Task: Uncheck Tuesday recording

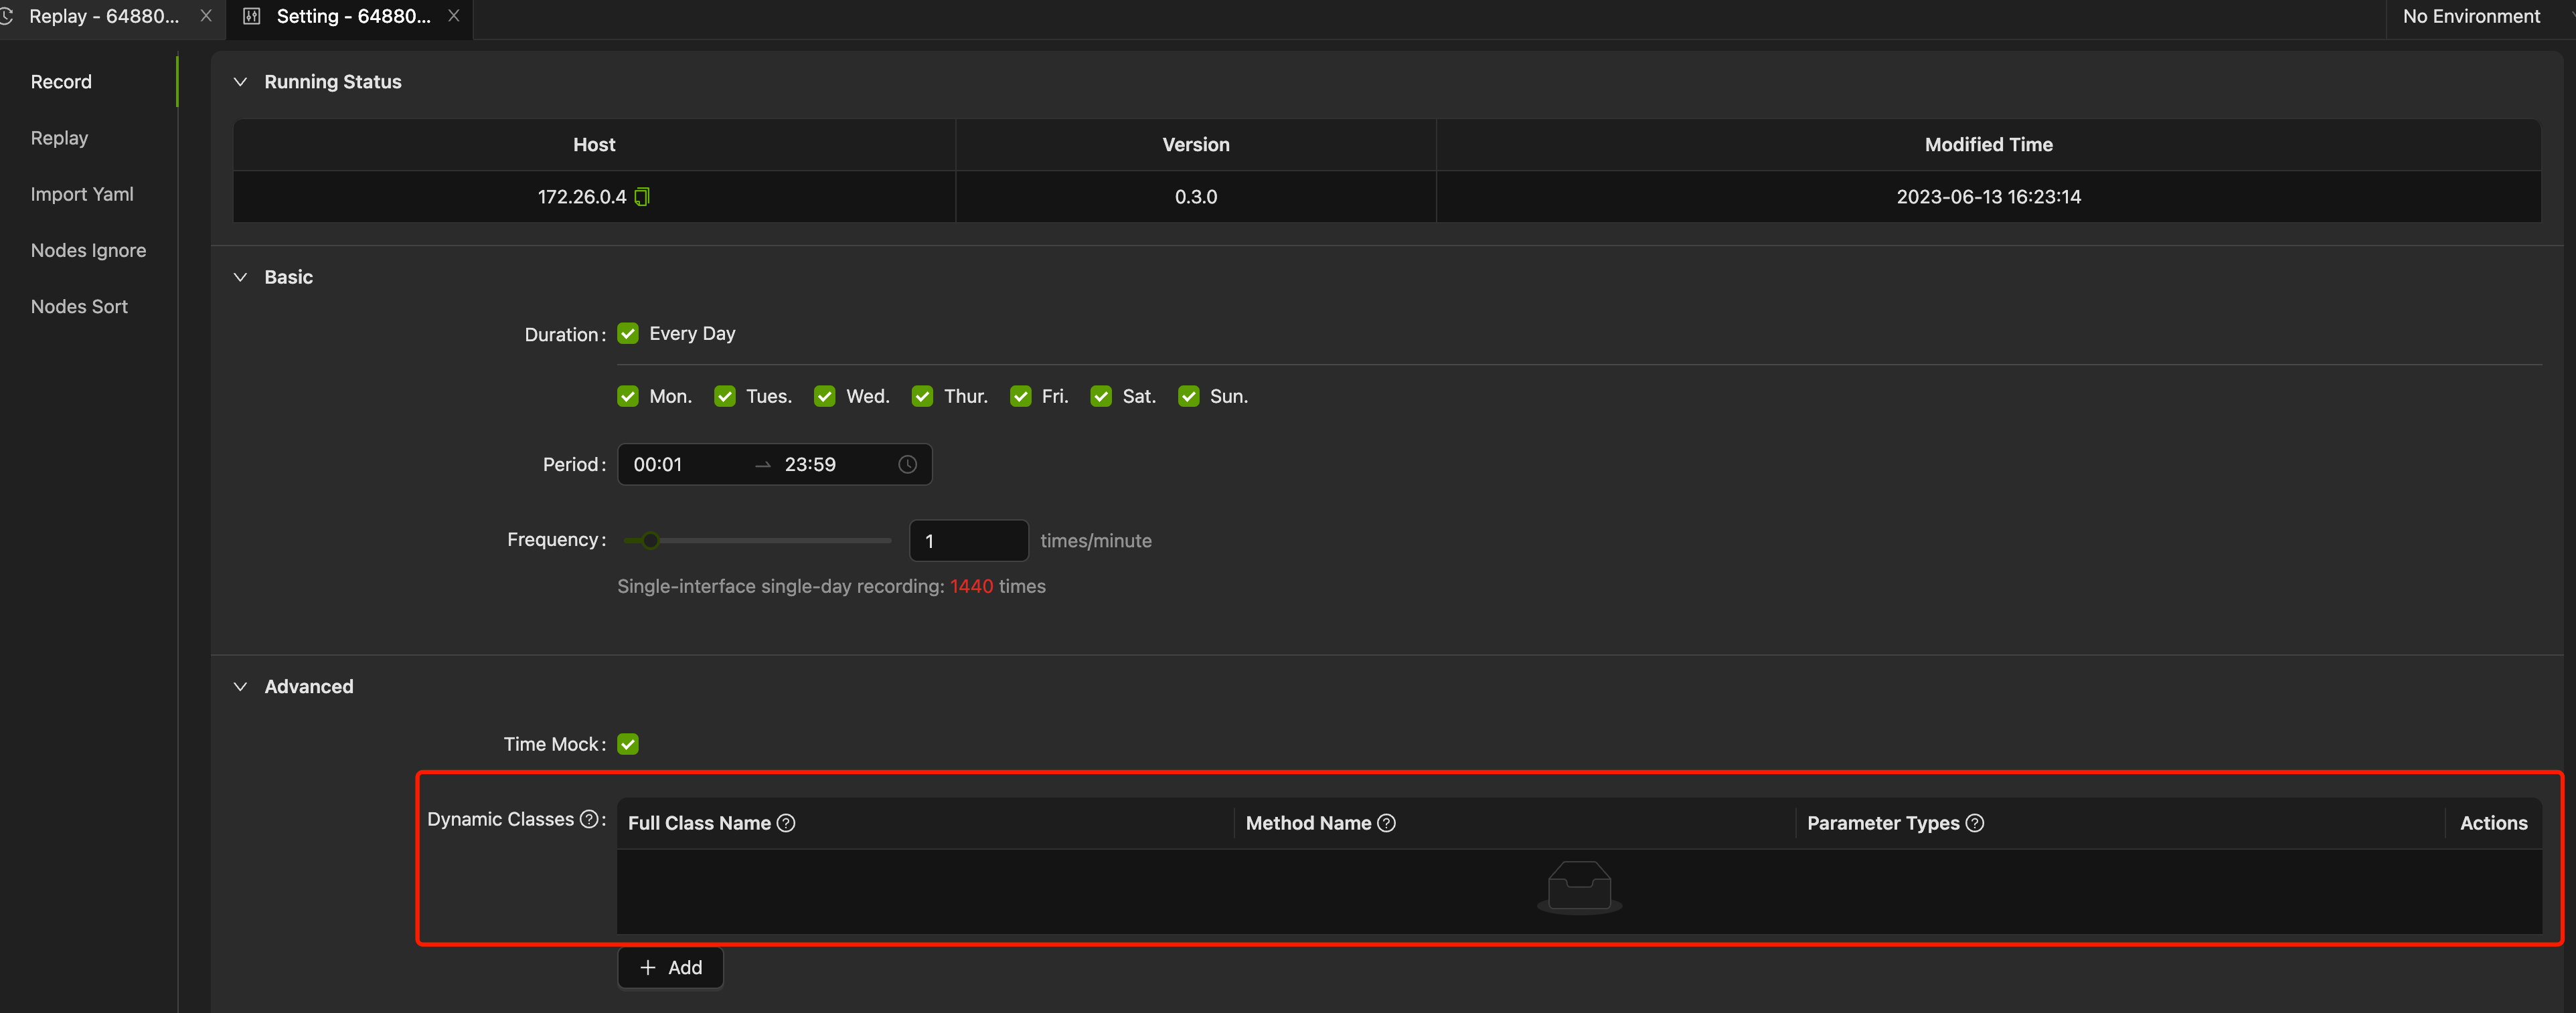Action: (725, 397)
